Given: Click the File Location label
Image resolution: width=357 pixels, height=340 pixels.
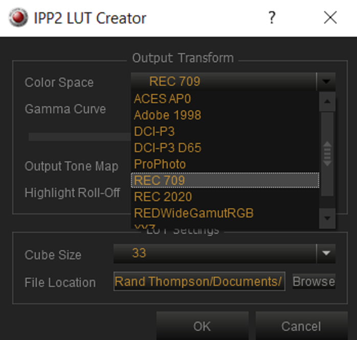Looking at the screenshot, I should 60,282.
